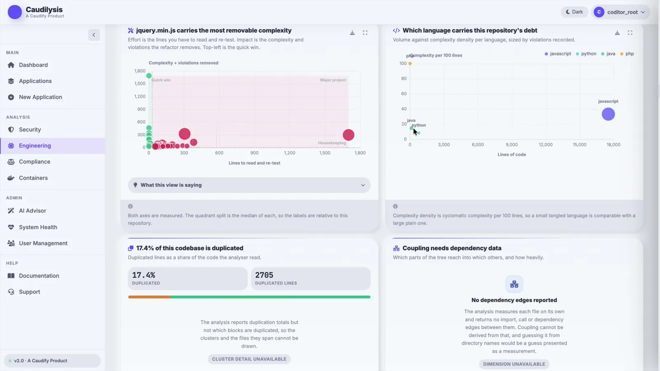Open System Health page
Viewport: 660px width, 371px height.
tap(52, 227)
